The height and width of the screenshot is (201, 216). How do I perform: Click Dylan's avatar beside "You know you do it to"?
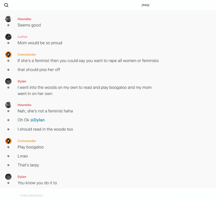[8, 177]
